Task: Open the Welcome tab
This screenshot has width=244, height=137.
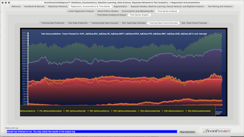Action: [x=16, y=6]
